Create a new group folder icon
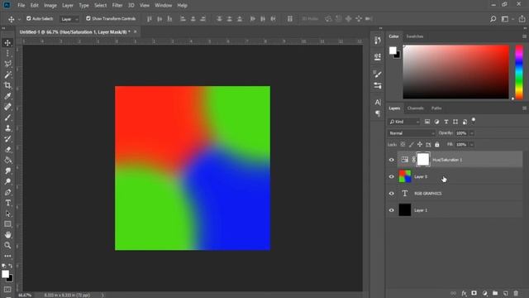Viewport: 529px width, 298px height. [x=495, y=293]
